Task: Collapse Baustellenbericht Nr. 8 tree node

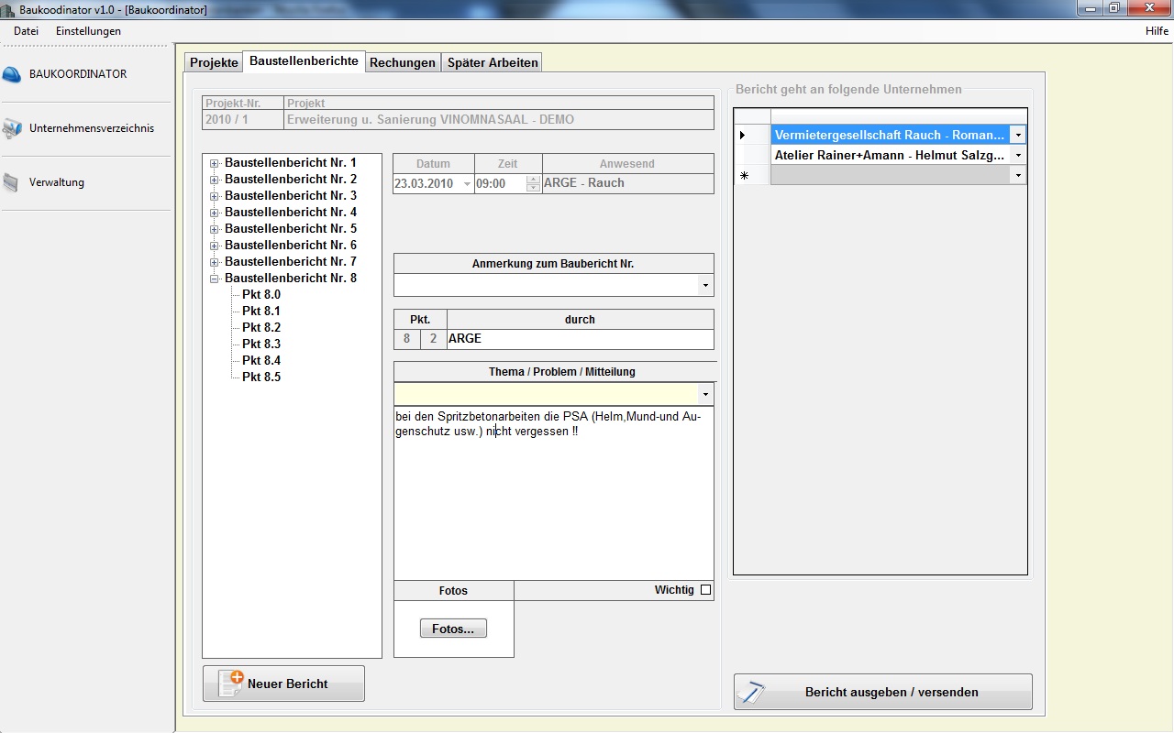Action: coord(215,279)
